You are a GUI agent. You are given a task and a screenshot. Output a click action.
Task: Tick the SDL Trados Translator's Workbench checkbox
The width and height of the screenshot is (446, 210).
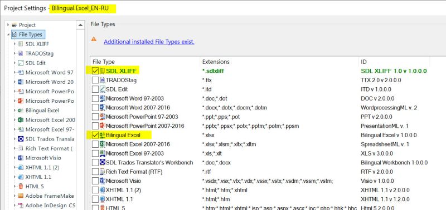point(95,163)
